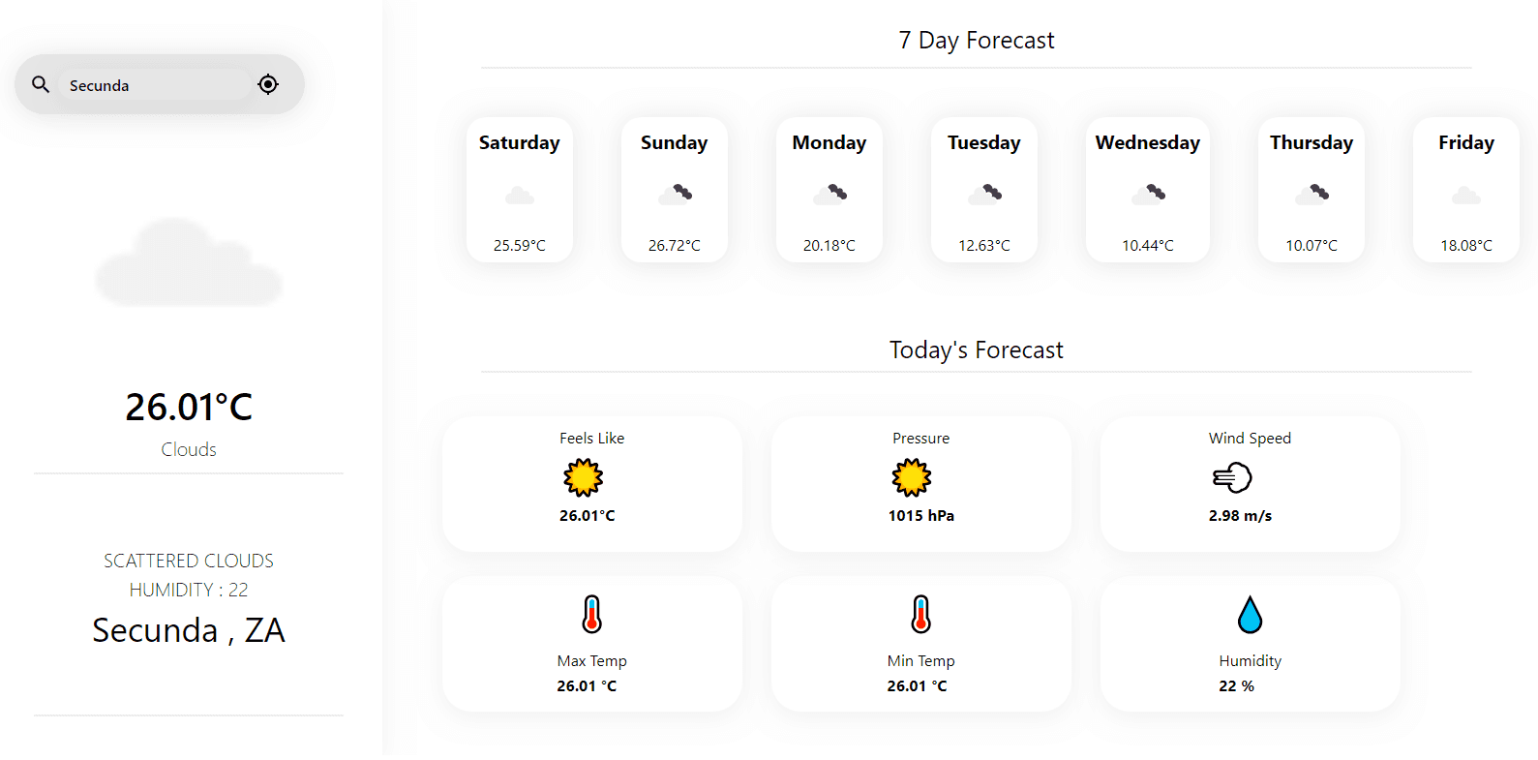Click the Today's Forecast heading

click(x=977, y=350)
